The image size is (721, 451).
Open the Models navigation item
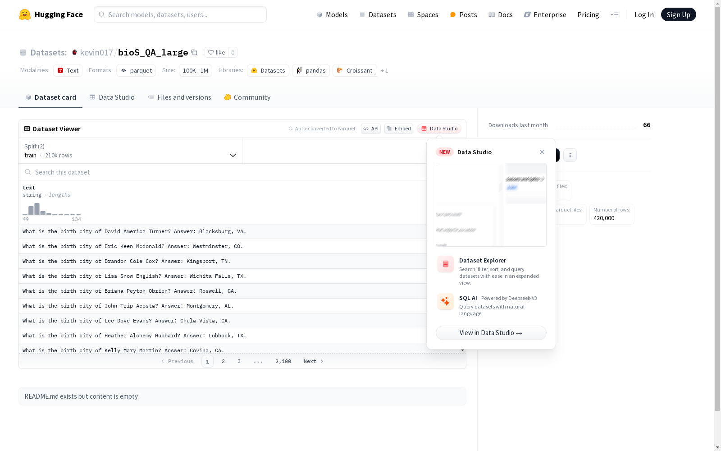332,14
